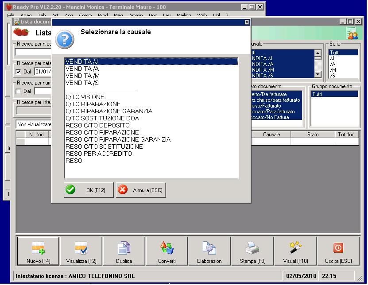368x285 pixels.
Task: Select /M in the Serie list
Action: (x=343, y=69)
